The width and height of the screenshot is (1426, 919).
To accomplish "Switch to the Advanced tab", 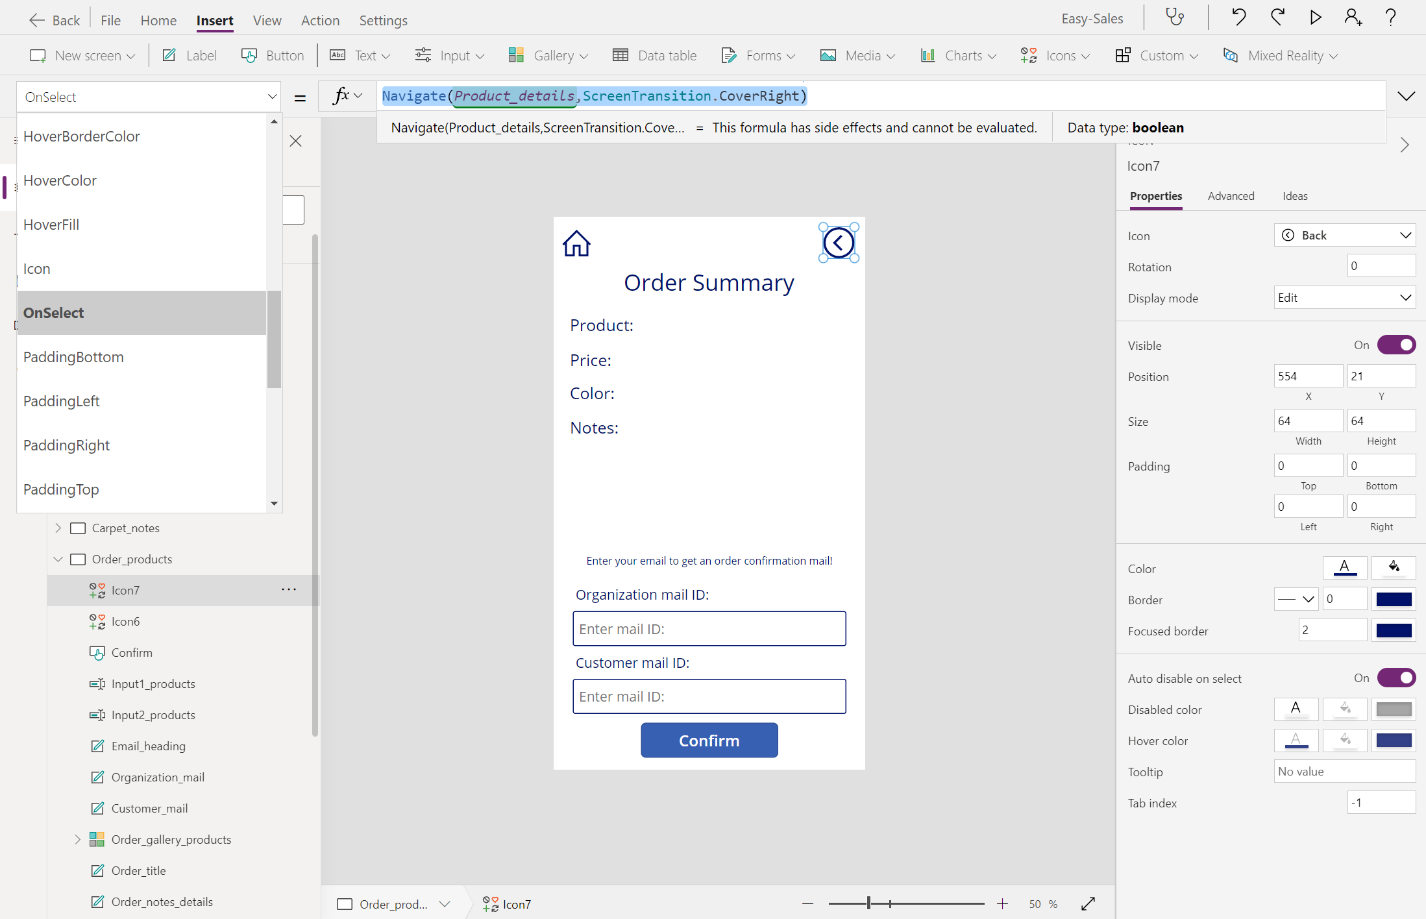I will (1231, 196).
